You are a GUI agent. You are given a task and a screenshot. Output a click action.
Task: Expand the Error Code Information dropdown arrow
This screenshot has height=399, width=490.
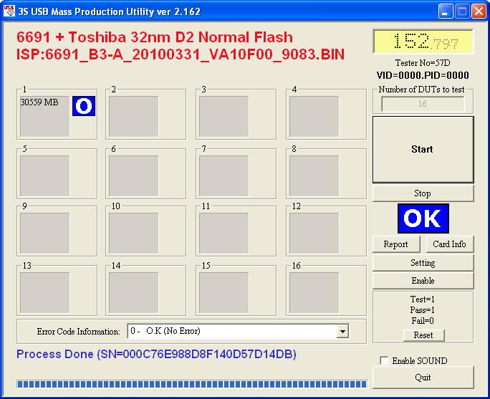pyautogui.click(x=342, y=332)
